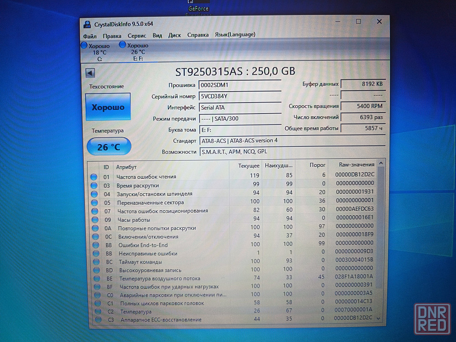Click status icon for Частота ошибок позиционирования
Screen dimensions: 456x342
(95, 211)
